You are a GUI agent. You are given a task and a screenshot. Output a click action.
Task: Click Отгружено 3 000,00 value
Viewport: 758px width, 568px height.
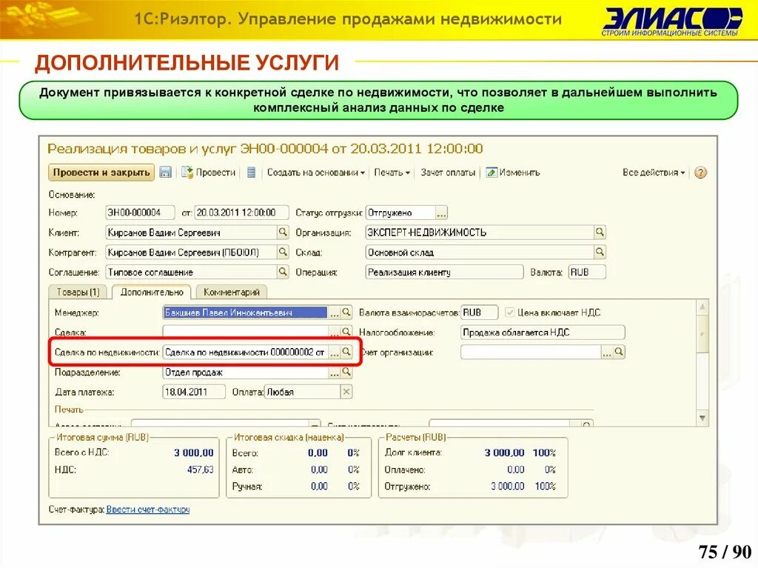(508, 486)
